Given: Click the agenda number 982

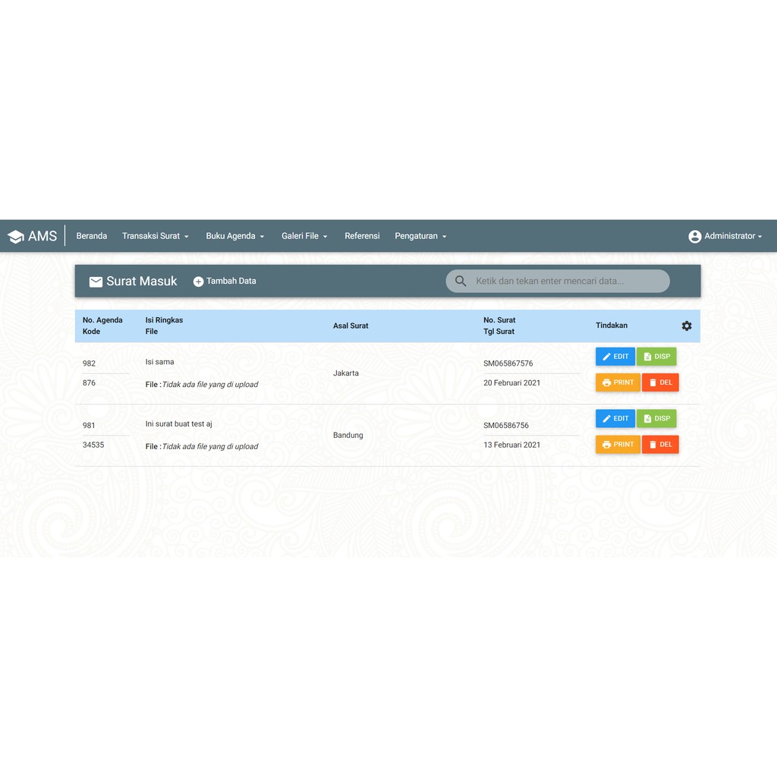Looking at the screenshot, I should pos(90,363).
